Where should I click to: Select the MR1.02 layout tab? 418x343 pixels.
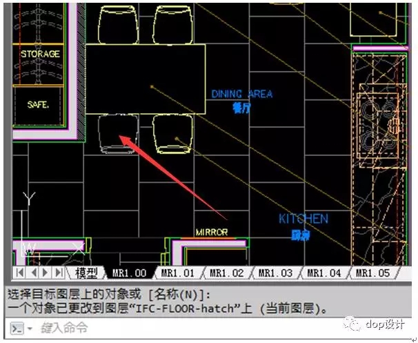(227, 273)
